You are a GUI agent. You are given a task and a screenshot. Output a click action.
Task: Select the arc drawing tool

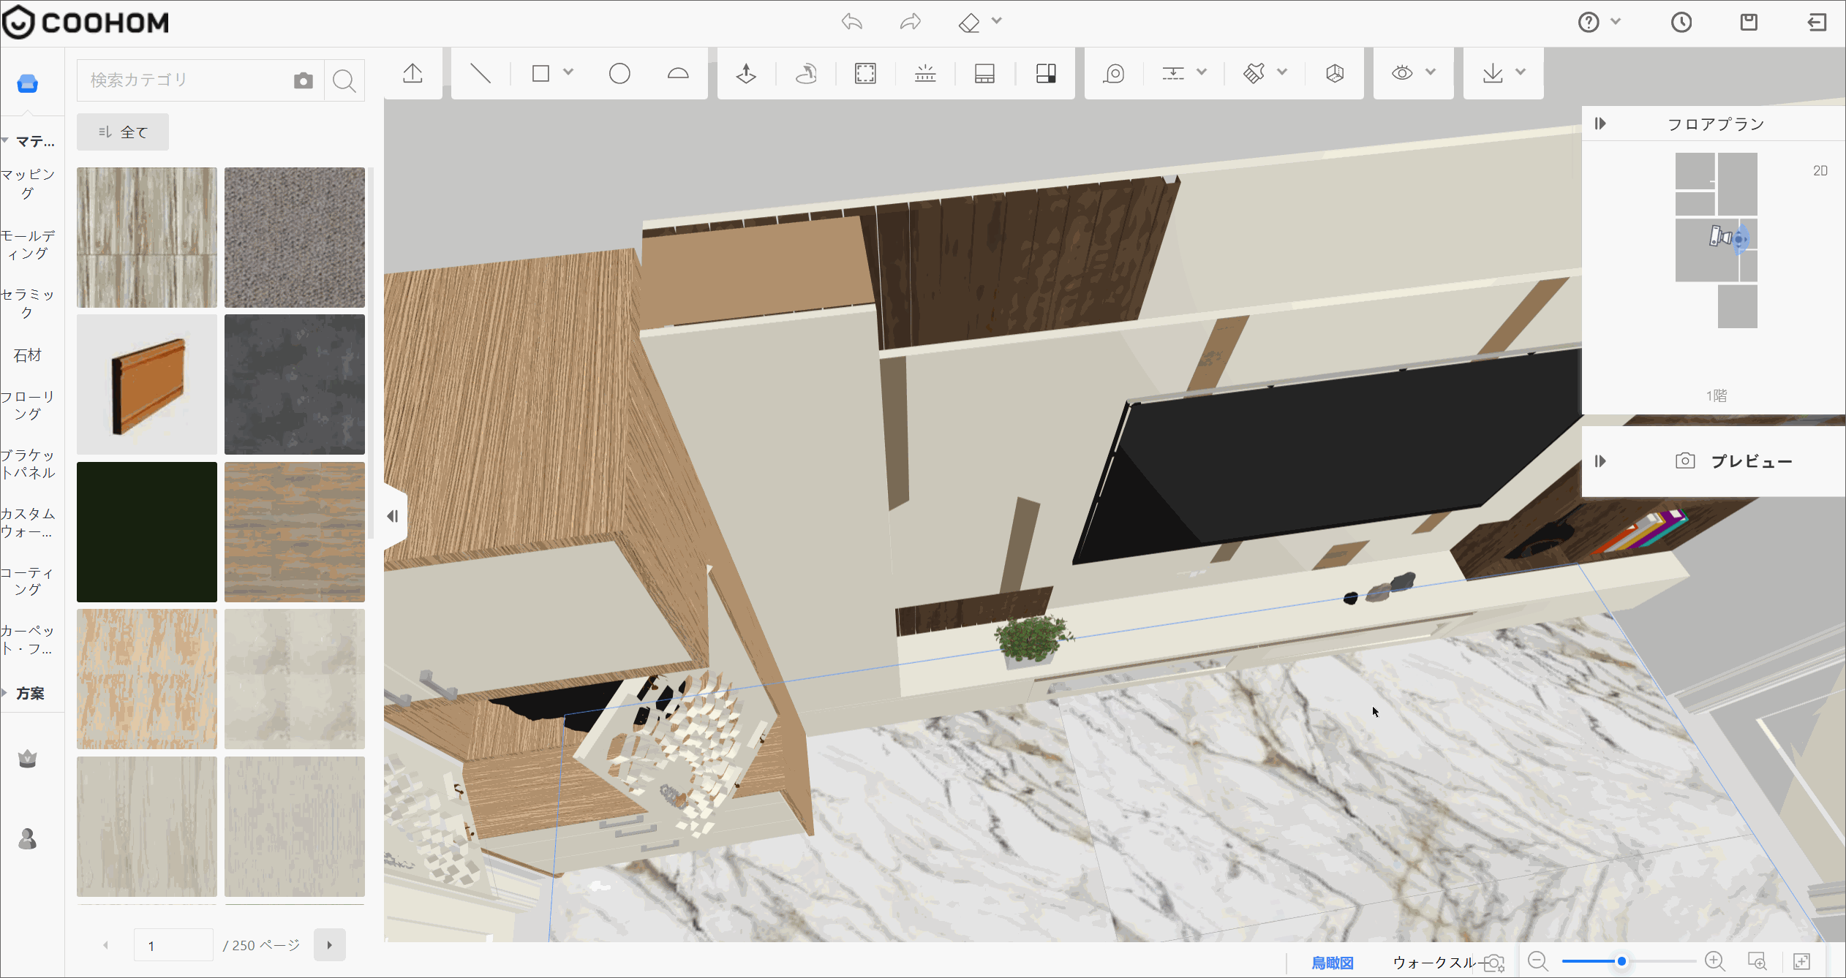point(678,73)
